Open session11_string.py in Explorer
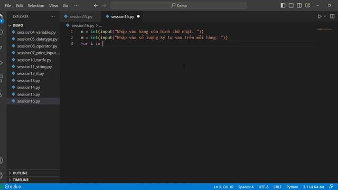The image size is (338, 190). coord(34,66)
